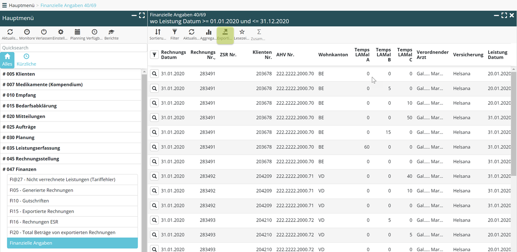517x252 pixels.
Task: Open the Einstellungen gear icon
Action: tap(61, 34)
